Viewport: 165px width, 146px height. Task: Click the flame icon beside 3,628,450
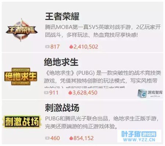pyautogui.click(x=70, y=93)
